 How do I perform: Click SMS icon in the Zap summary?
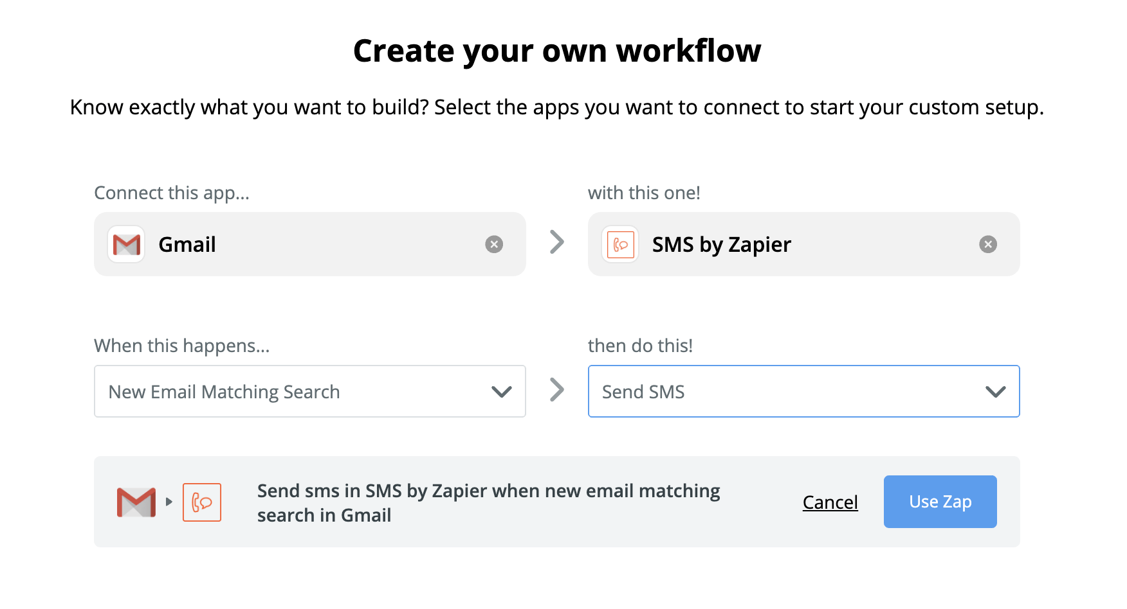pos(202,502)
